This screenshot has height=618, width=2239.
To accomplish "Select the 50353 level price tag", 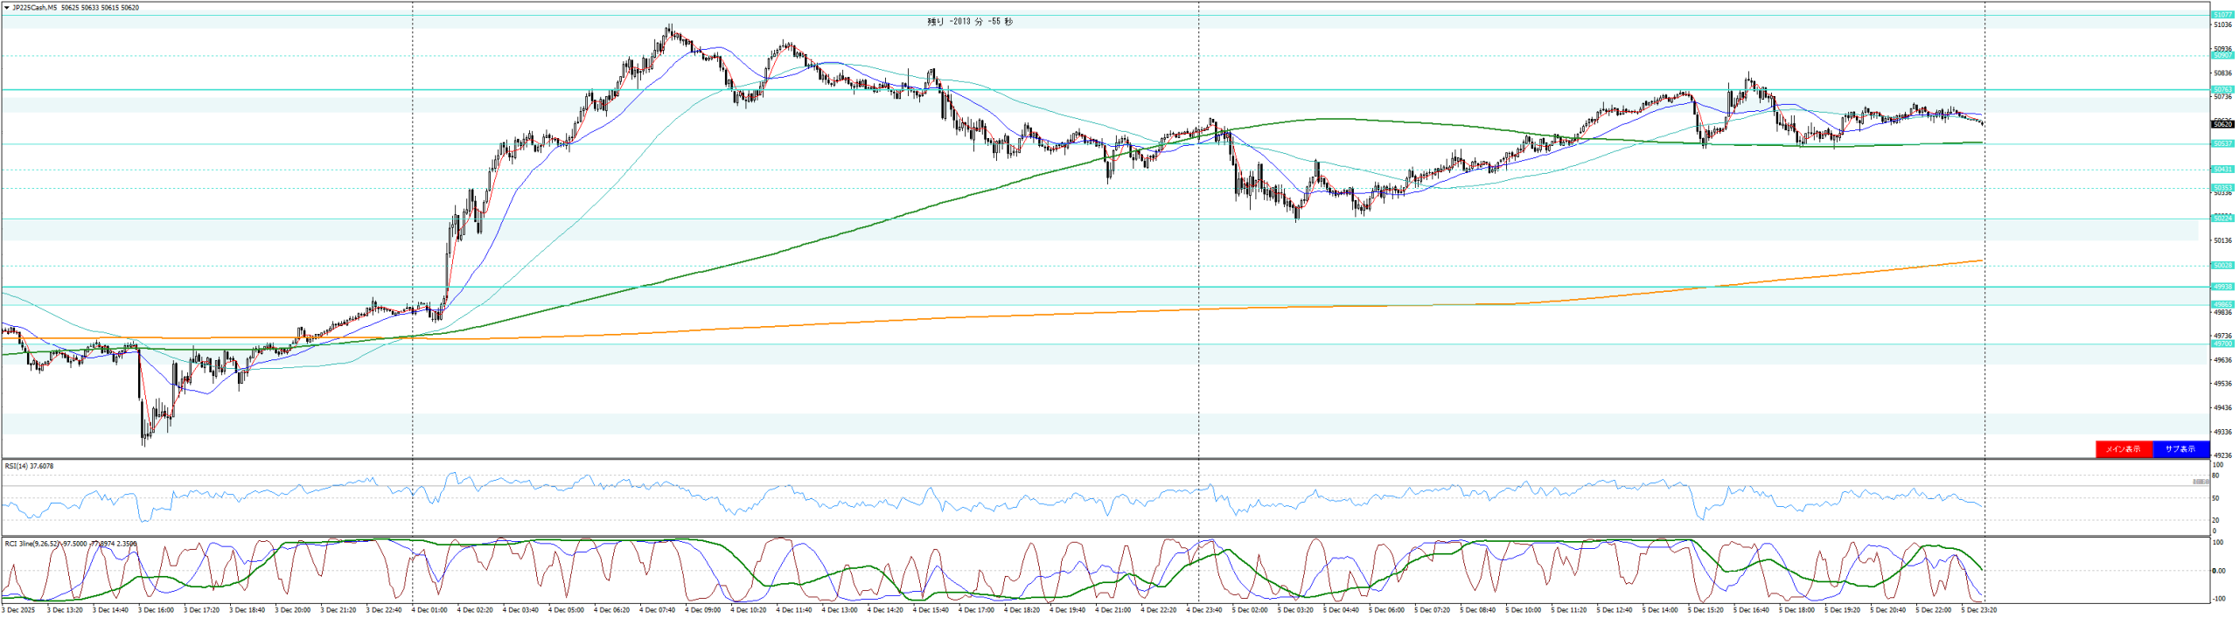I will pos(2222,187).
